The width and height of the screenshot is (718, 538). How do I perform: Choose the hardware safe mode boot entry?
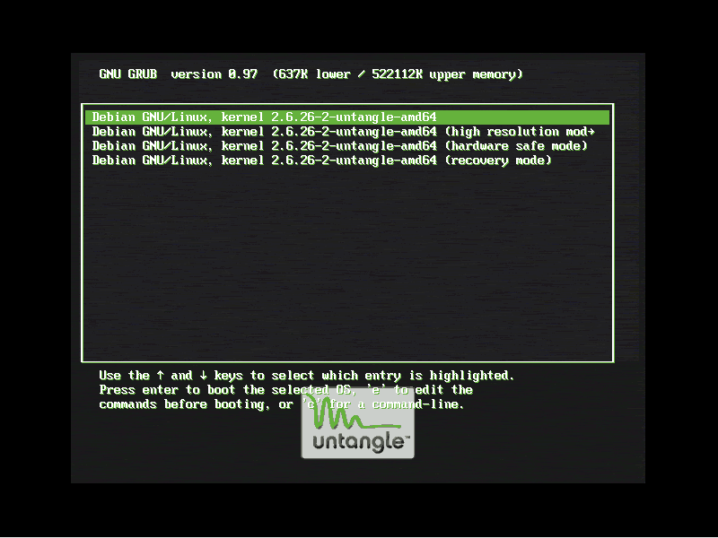point(340,146)
